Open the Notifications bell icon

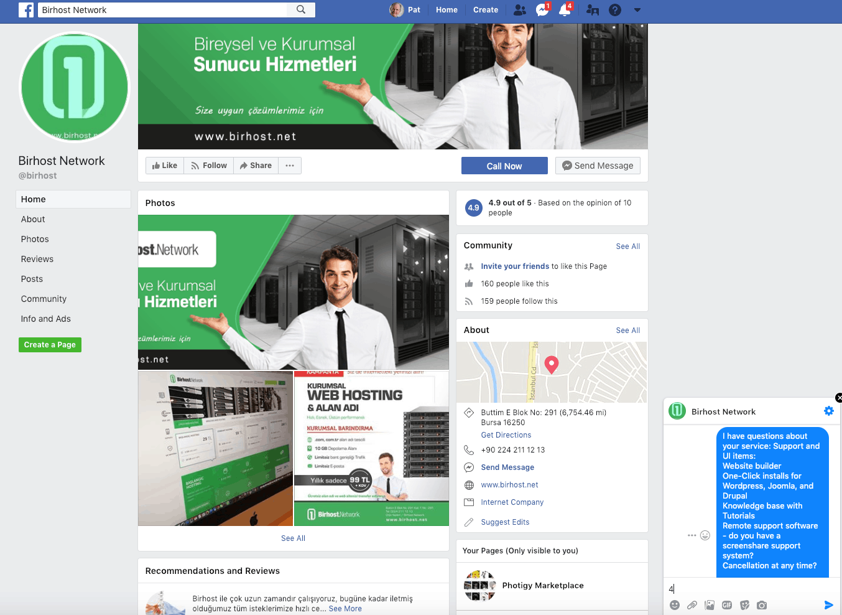coord(565,10)
